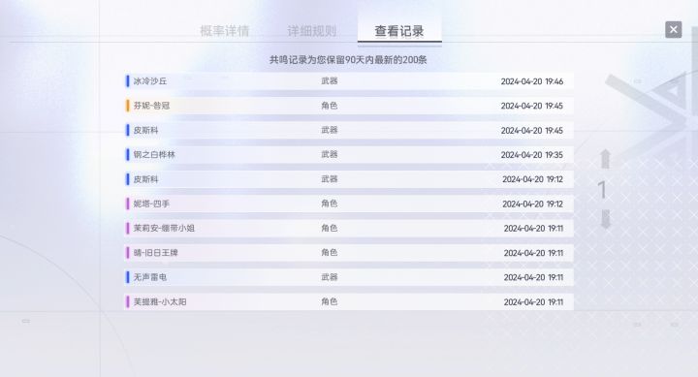Open the 详细规则 tab
This screenshot has height=377, width=698.
(311, 31)
